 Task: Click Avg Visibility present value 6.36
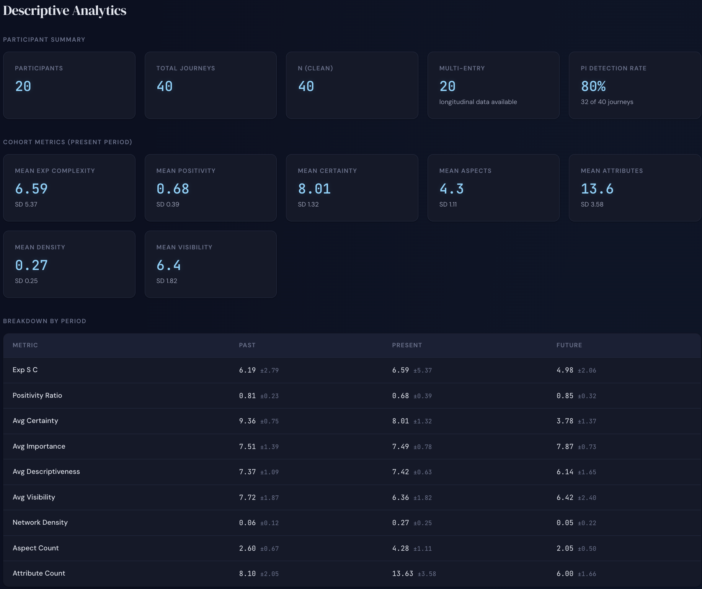[x=400, y=498]
